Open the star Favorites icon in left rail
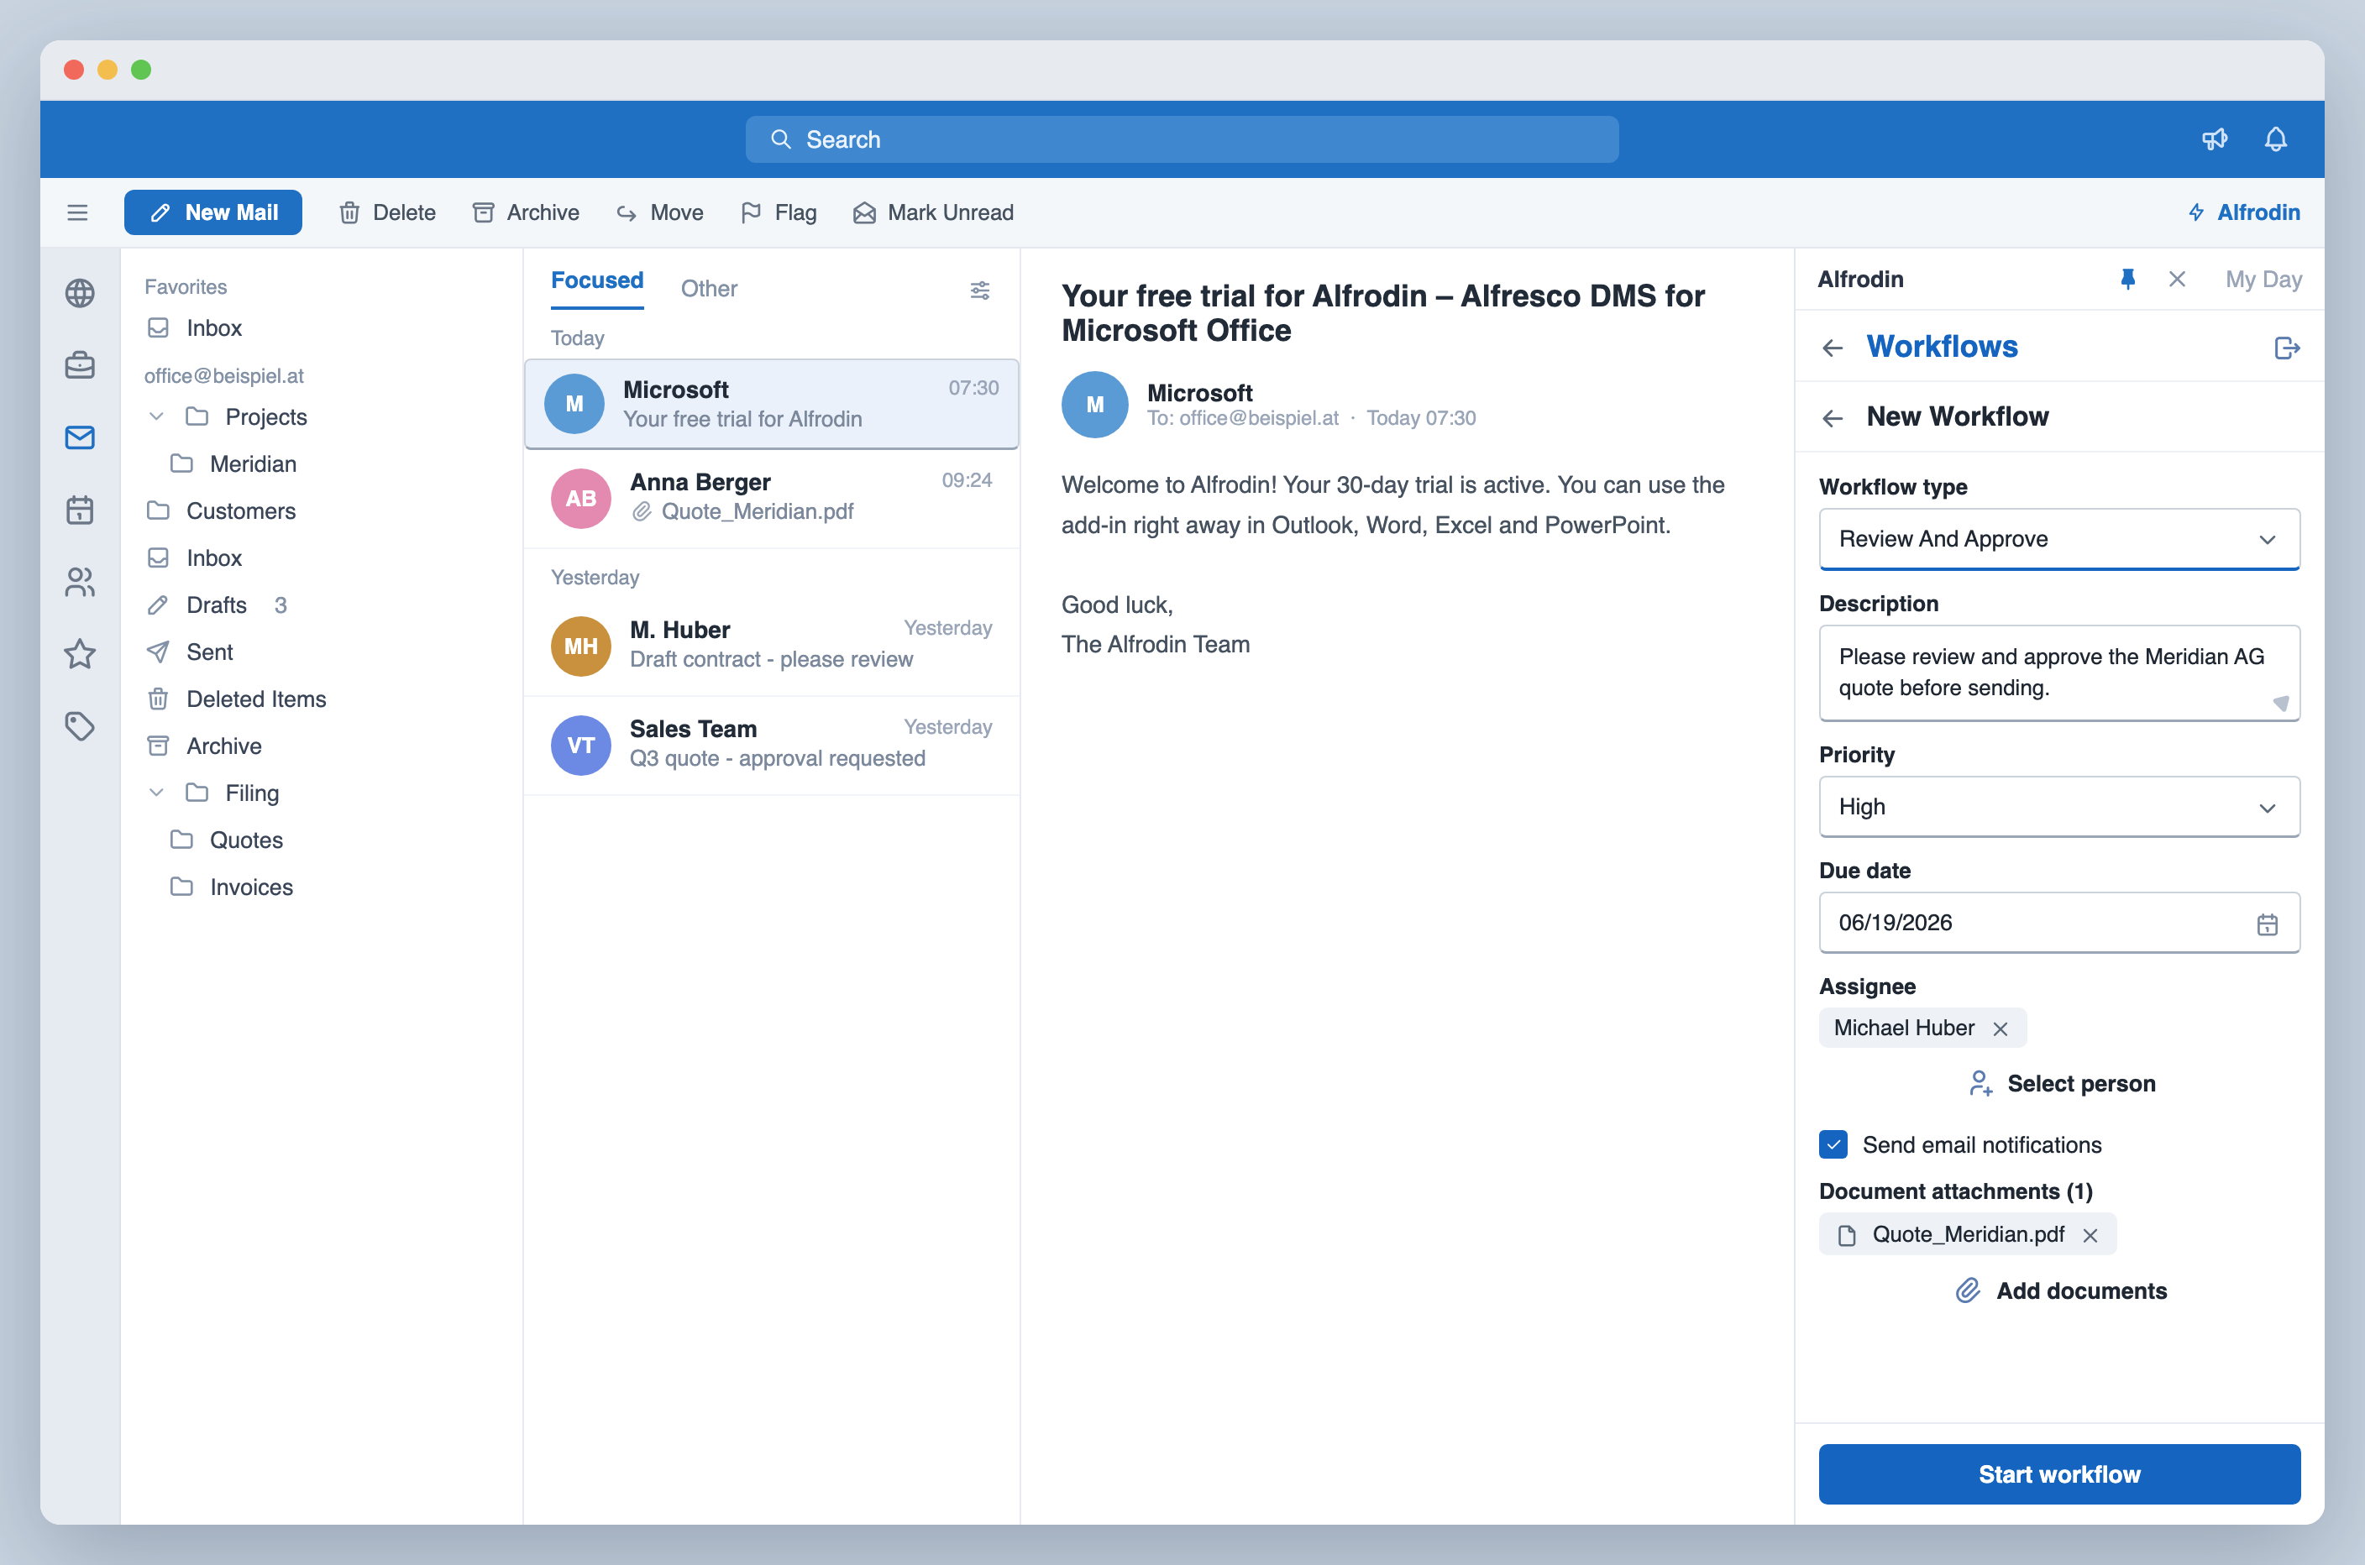2365x1565 pixels. (80, 654)
